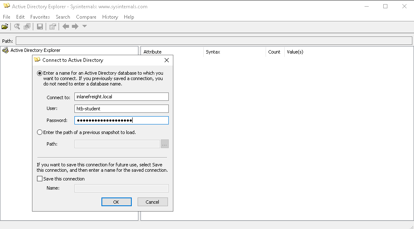Click the back arrow toolbar icon
The height and width of the screenshot is (229, 414).
(x=66, y=27)
